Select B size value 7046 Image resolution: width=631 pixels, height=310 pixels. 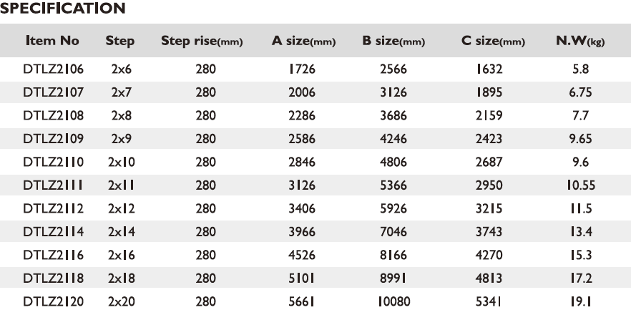[x=393, y=232]
